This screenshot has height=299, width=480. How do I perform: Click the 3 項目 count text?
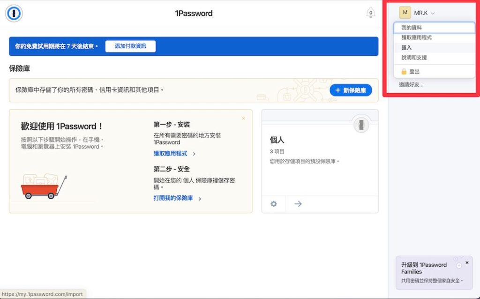[x=277, y=151]
